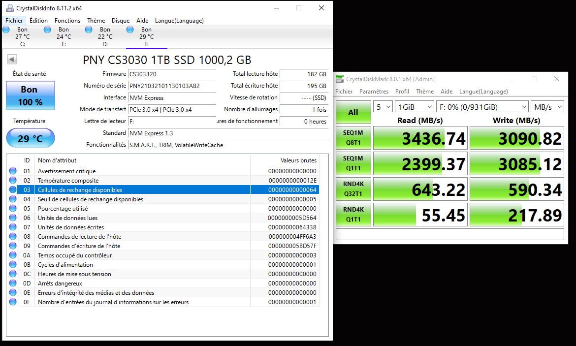Click status orb for Avertissement critique
This screenshot has height=346, width=576.
[13, 171]
